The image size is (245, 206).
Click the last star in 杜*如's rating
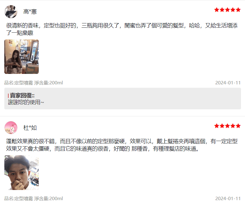coord(238,126)
